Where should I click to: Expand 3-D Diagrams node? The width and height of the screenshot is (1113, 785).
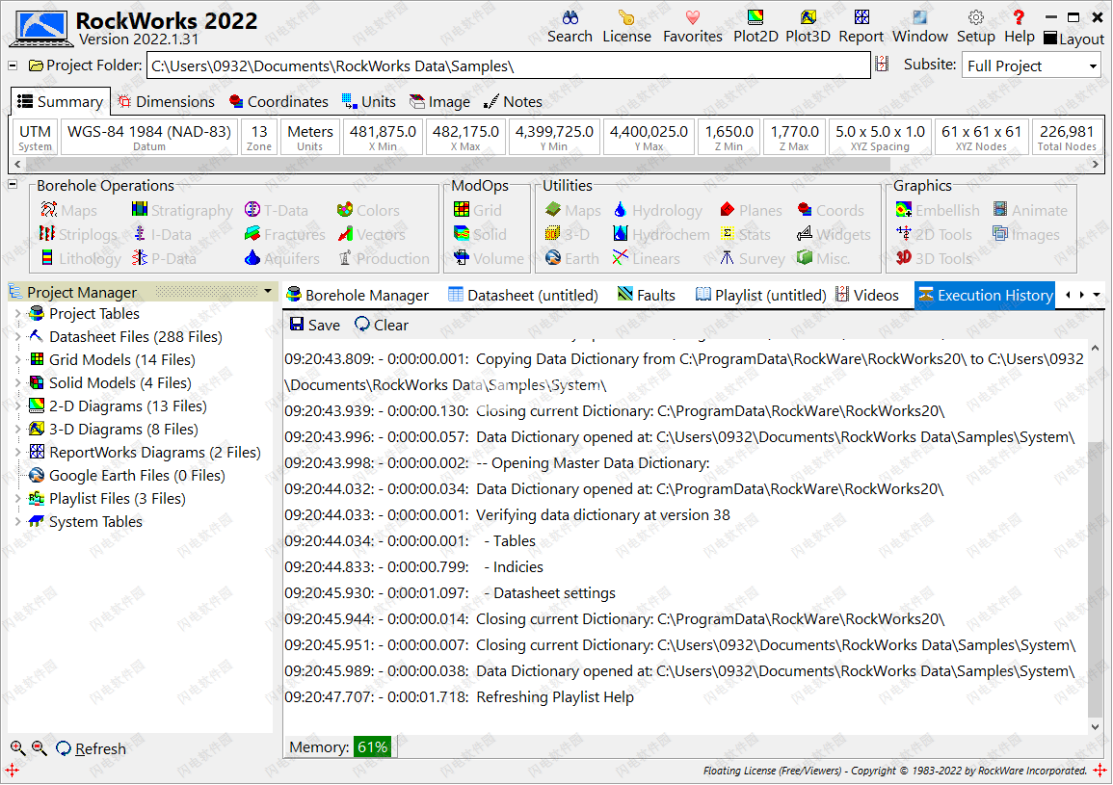(17, 429)
